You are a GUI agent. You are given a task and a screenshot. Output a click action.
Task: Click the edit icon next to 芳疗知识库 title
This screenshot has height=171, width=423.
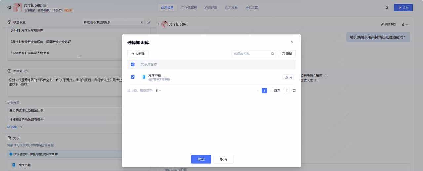tap(45, 5)
